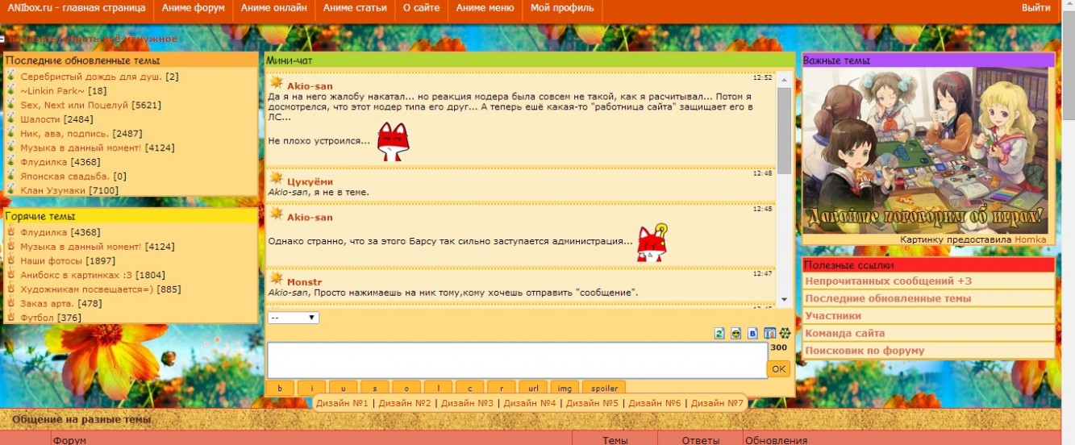This screenshot has height=445, width=1075.
Task: Open the '--' dropdown below the chat
Action: point(294,318)
